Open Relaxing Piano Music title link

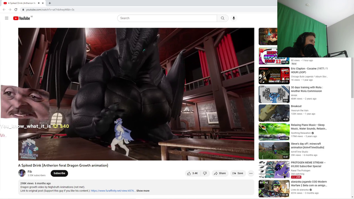coord(309,127)
